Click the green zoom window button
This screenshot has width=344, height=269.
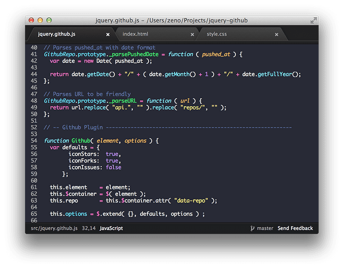point(49,21)
